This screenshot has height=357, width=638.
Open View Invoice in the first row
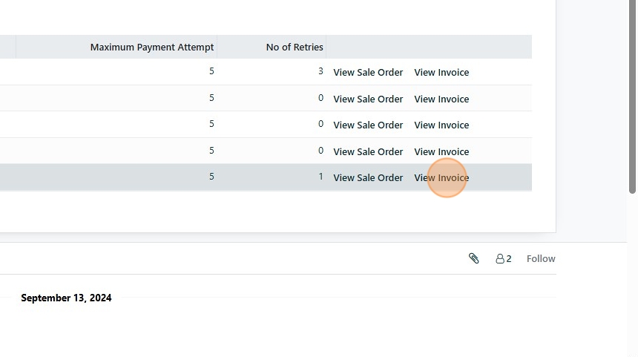[x=441, y=73]
